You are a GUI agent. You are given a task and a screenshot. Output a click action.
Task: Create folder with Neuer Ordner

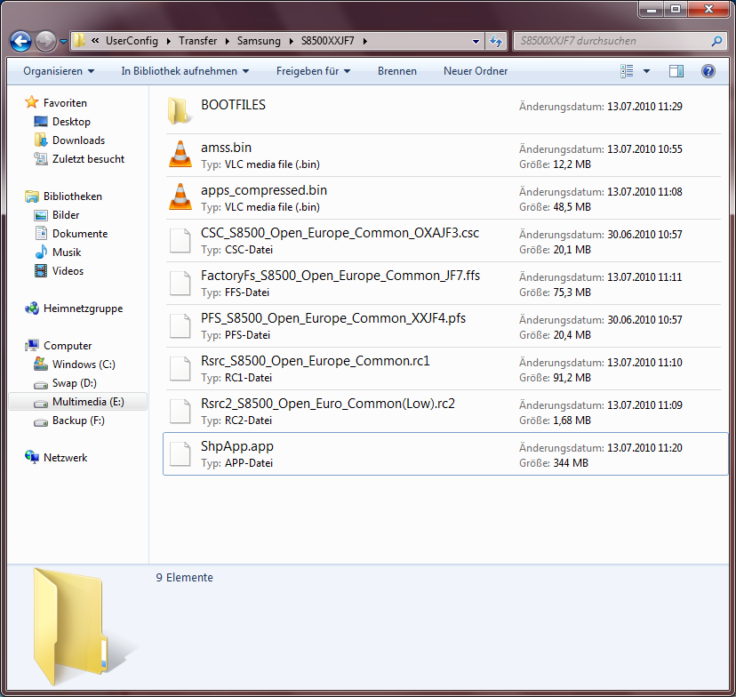pyautogui.click(x=476, y=71)
